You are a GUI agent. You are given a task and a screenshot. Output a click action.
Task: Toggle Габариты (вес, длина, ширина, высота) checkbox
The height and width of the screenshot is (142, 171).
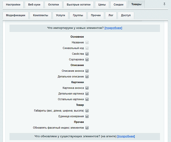[87, 111]
